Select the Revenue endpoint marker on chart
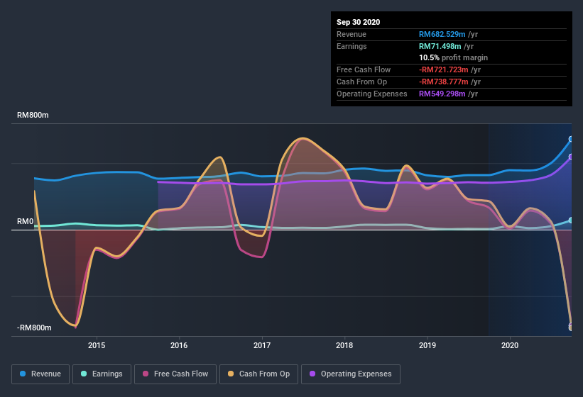This screenshot has height=397, width=583. [x=571, y=139]
